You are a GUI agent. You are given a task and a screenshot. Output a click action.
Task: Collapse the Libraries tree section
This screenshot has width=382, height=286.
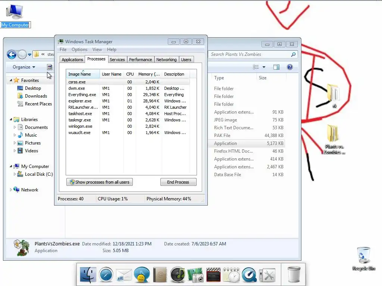click(11, 119)
